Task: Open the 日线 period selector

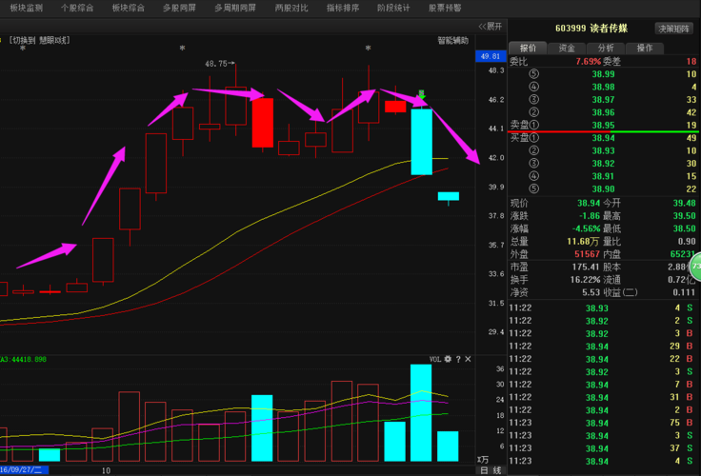Action: [x=491, y=470]
